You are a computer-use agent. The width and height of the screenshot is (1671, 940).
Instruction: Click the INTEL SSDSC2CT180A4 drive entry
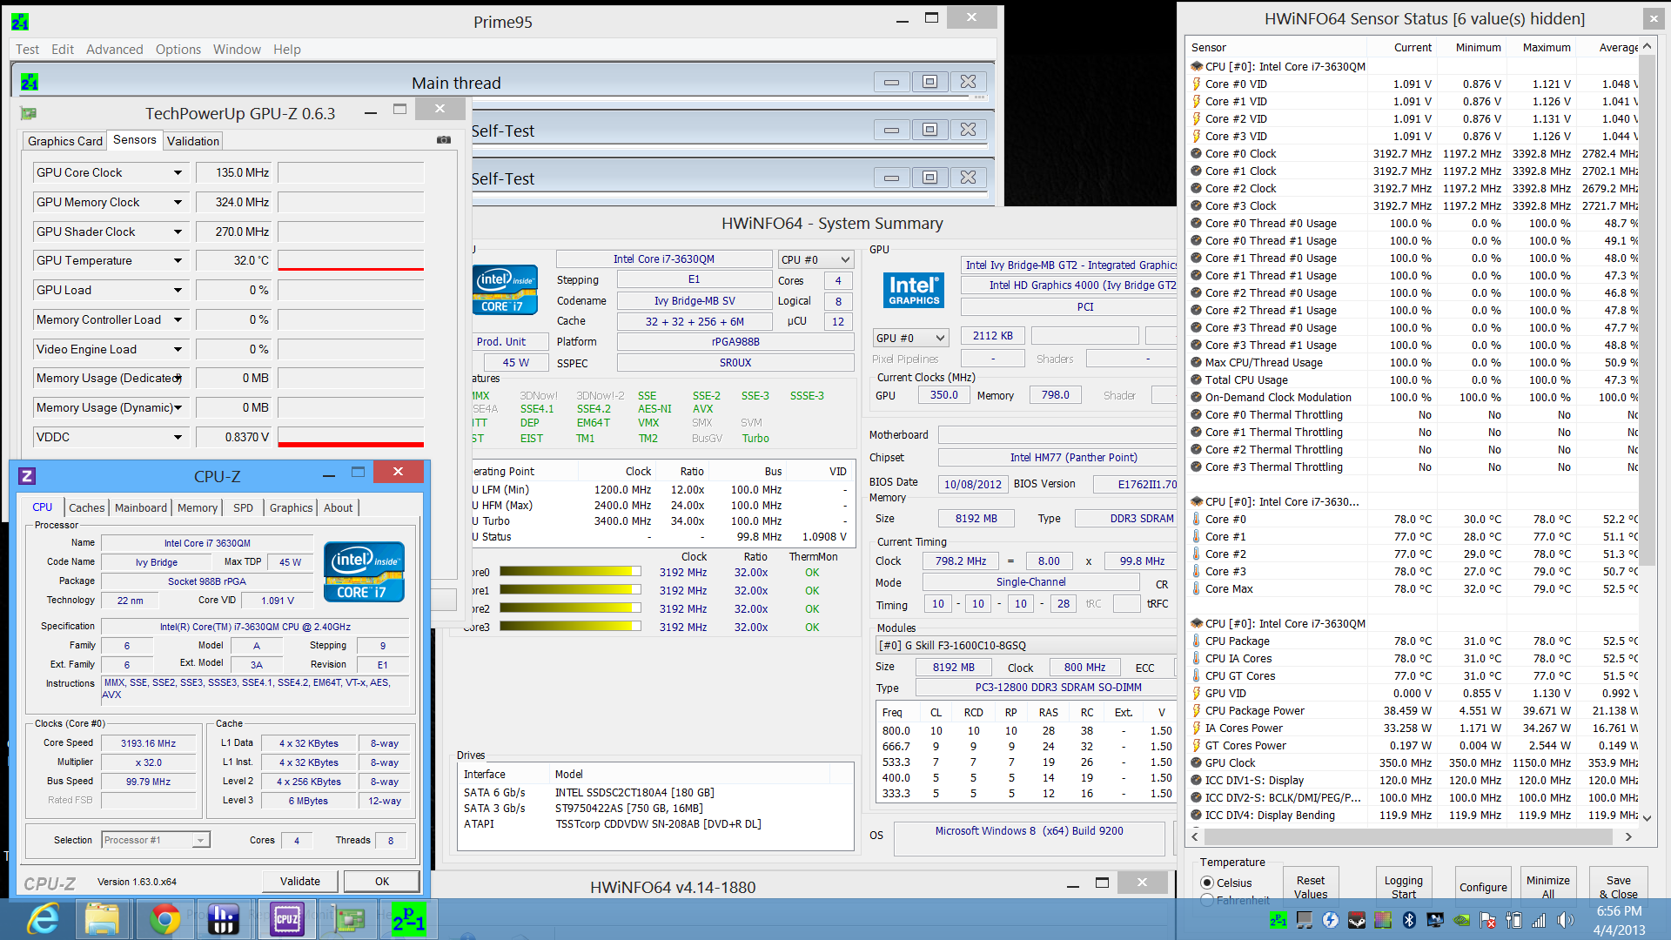634,792
